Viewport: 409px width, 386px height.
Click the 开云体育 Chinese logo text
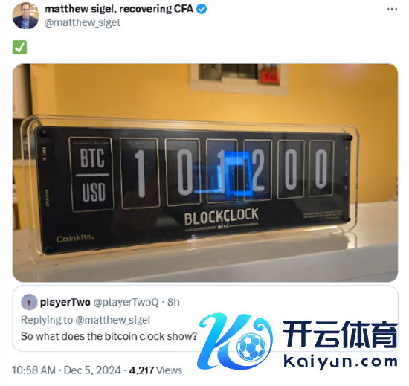pos(341,335)
